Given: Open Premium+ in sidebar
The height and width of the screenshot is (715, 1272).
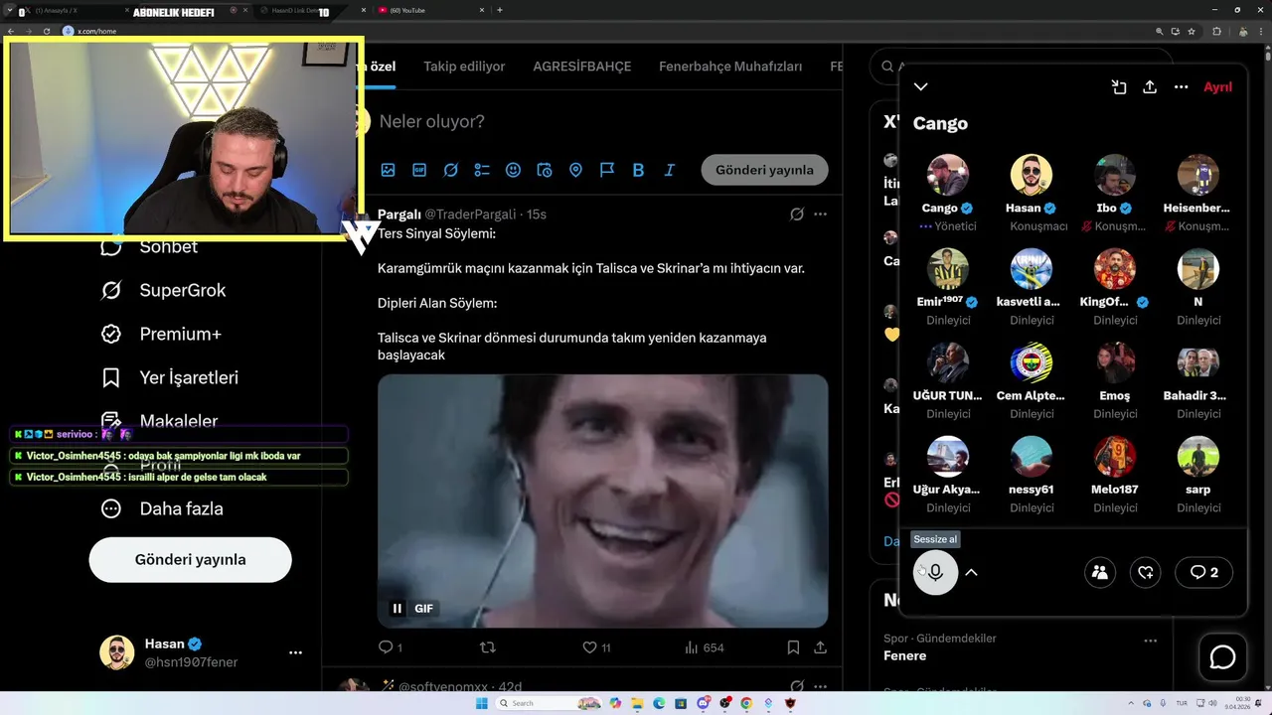Looking at the screenshot, I should click(x=161, y=334).
